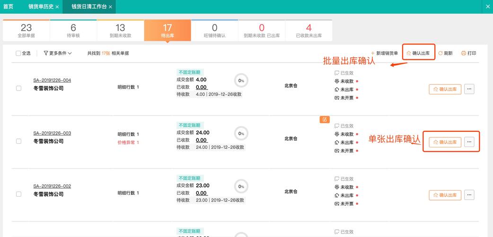The width and height of the screenshot is (493, 237).
Task: Tick the 全选 checkbox
Action: click(18, 53)
